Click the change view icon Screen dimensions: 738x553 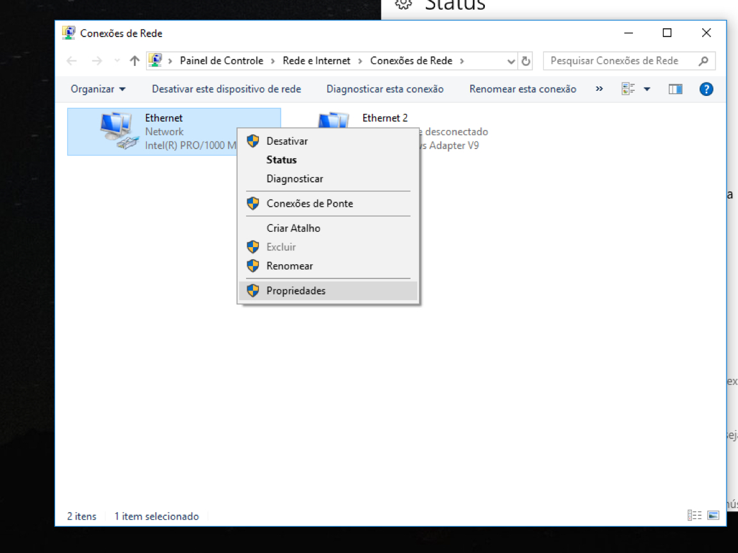tap(628, 89)
